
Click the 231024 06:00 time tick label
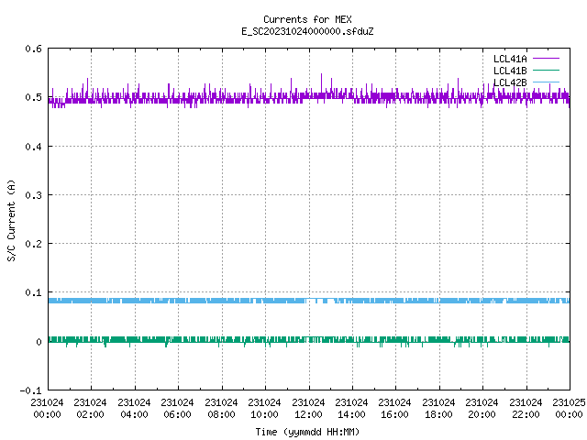[177, 409]
